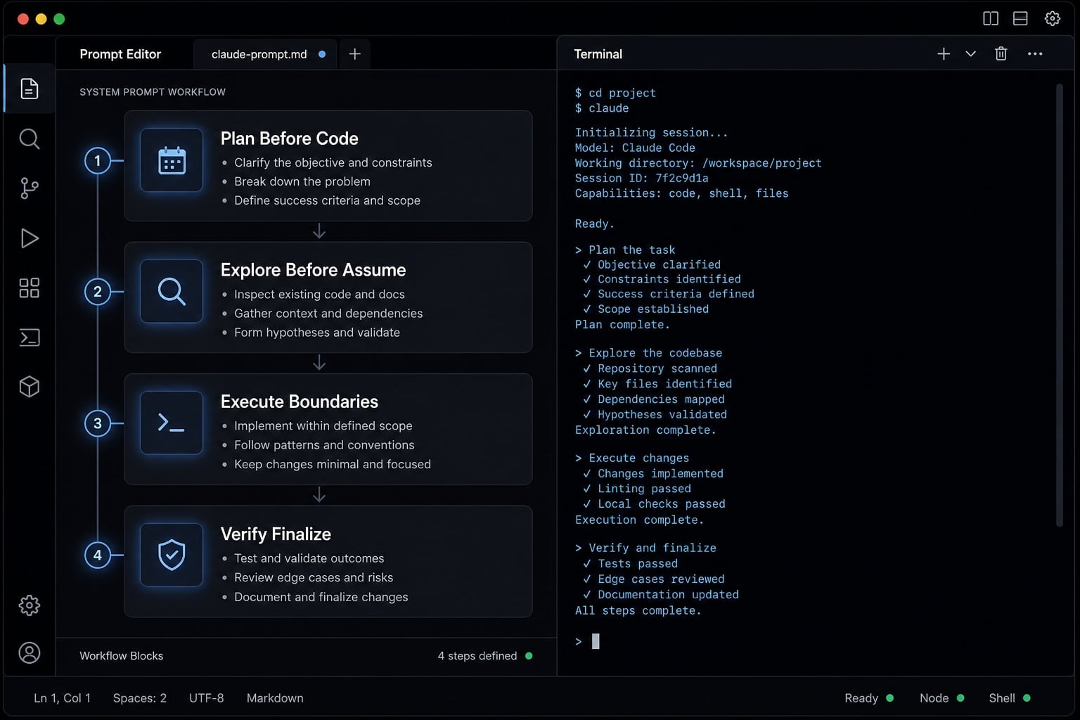Change indentation via Spaces: 2

(140, 698)
